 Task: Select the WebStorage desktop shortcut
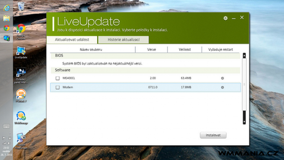pyautogui.click(x=21, y=118)
